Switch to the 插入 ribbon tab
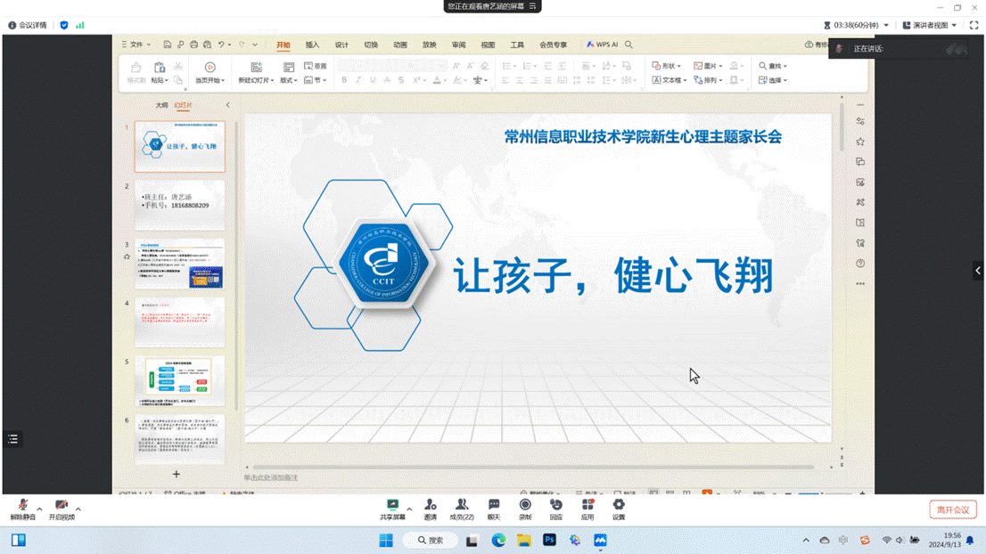 [x=313, y=45]
